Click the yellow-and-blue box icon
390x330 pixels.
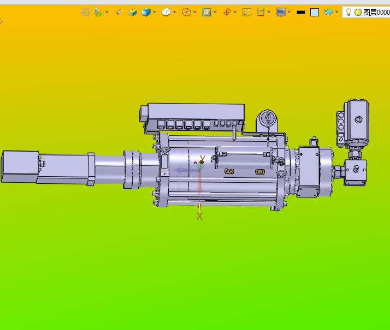(x=132, y=12)
